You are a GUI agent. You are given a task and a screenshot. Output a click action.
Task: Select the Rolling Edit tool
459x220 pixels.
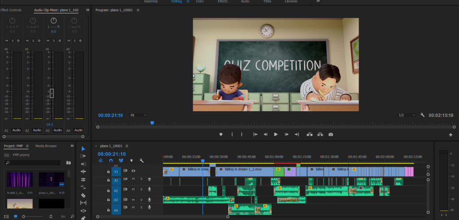tap(83, 179)
